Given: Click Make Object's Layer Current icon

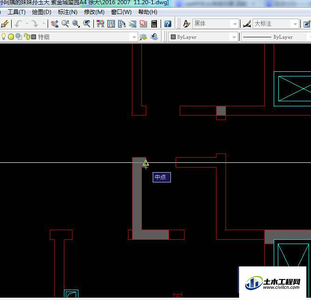Looking at the screenshot, I should pyautogui.click(x=143, y=37).
